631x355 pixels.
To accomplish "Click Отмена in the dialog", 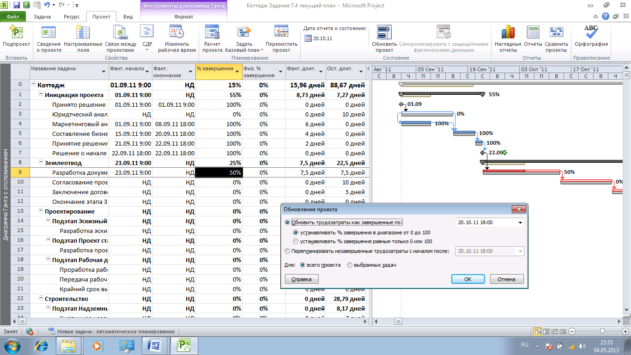I will 506,279.
